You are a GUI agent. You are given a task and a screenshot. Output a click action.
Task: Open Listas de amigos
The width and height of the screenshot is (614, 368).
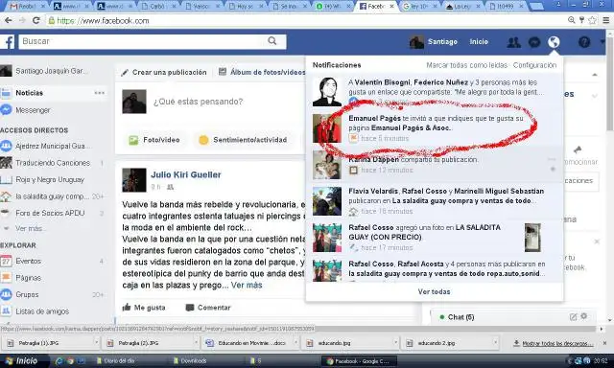42,311
